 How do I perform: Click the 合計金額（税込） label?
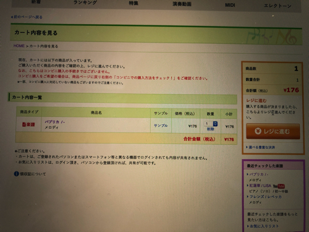click(200, 139)
